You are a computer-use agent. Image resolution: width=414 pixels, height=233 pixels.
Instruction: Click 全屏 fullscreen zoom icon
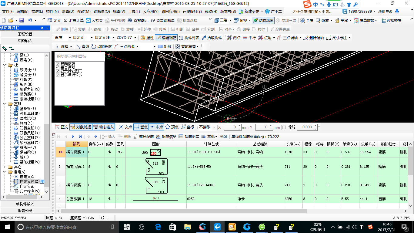pos(307,20)
